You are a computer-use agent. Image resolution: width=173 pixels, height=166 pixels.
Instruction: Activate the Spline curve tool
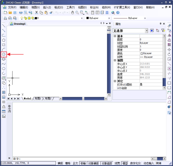[4, 64]
